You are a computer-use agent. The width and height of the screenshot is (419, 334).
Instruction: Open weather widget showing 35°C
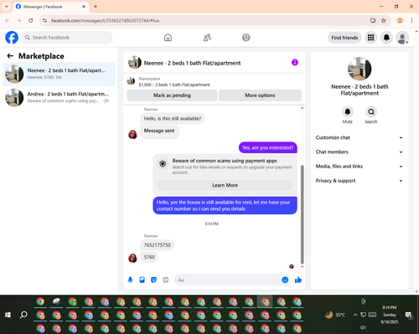335,315
